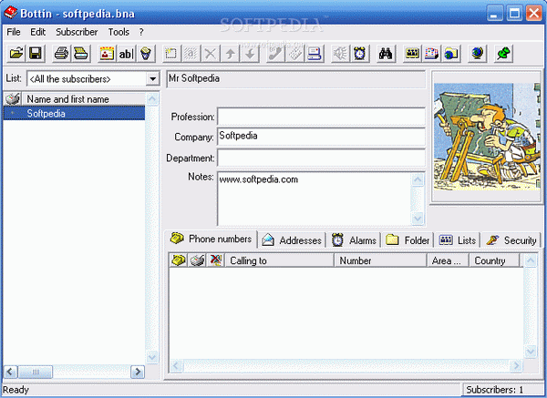Click the subscriber cartoon picture
The height and width of the screenshot is (398, 547).
(486, 137)
